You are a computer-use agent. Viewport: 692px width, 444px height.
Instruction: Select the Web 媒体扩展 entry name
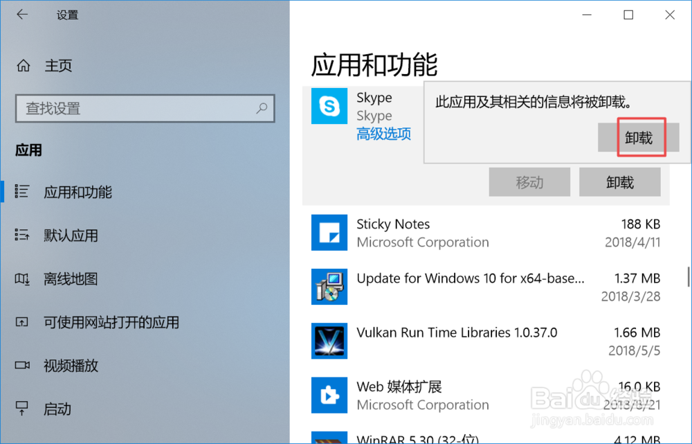399,387
